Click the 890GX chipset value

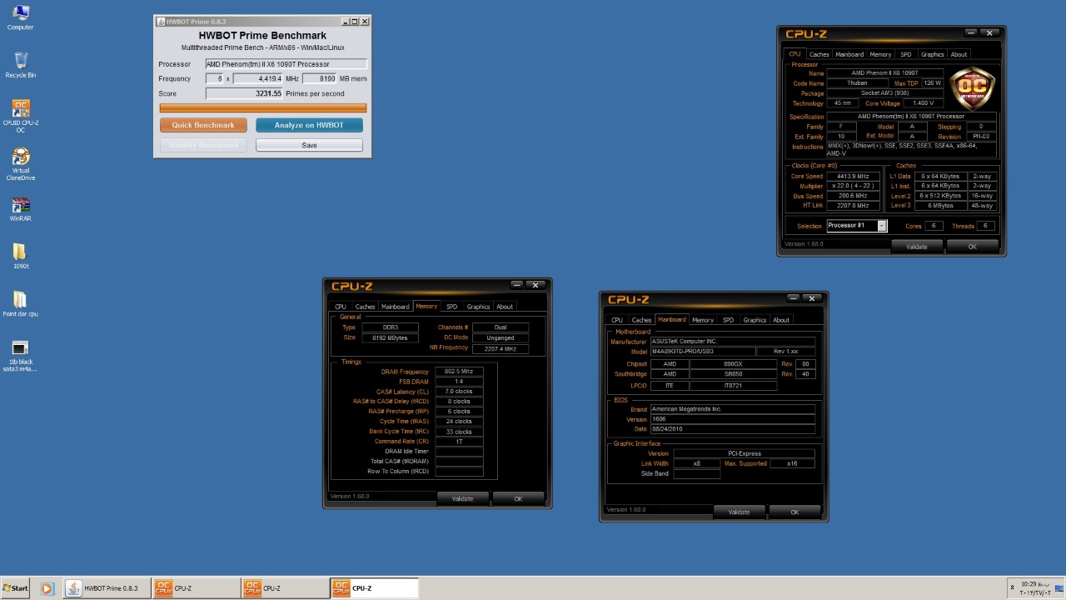733,364
